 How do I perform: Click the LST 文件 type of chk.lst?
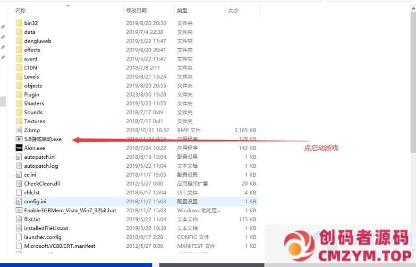pyautogui.click(x=188, y=193)
